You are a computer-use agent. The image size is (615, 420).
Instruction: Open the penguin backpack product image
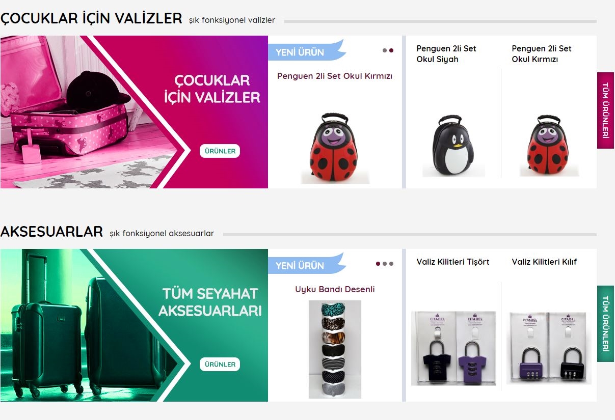[x=453, y=146]
